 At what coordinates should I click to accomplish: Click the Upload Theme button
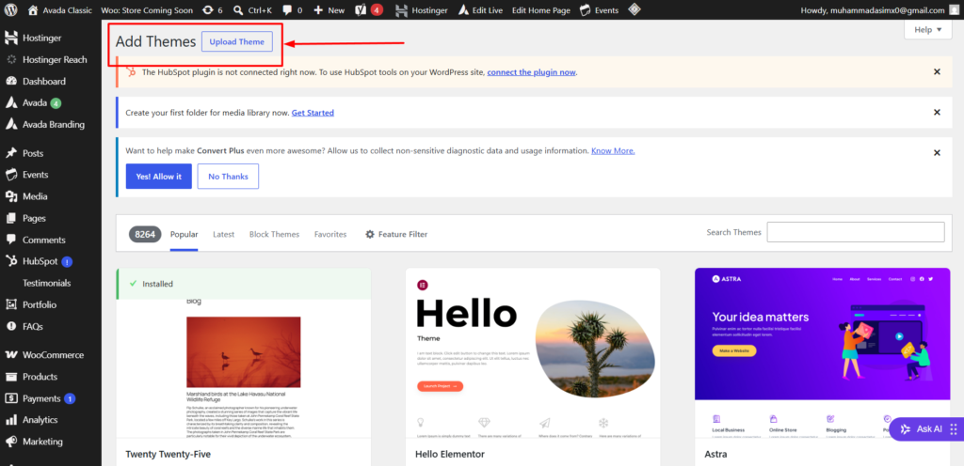click(236, 41)
